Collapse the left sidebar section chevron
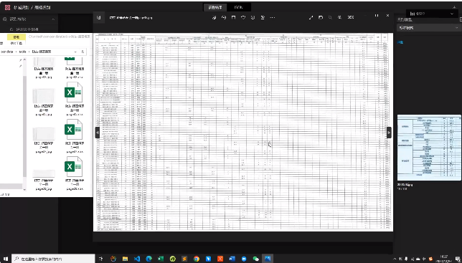This screenshot has width=462, height=263. pos(53,19)
